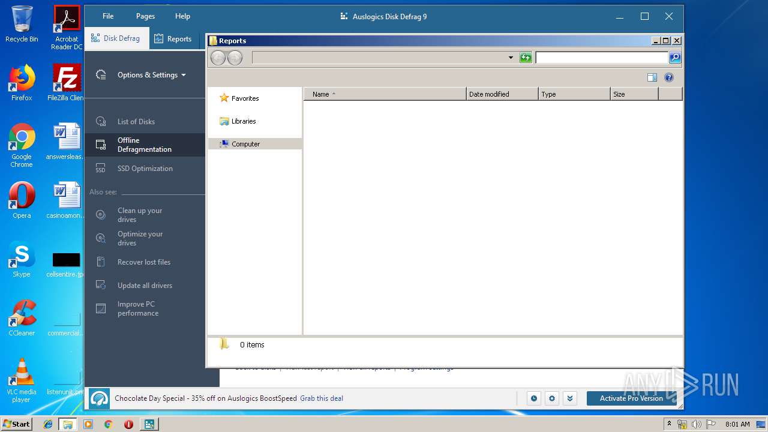
Task: Select the CCleaner desktop shortcut
Action: (x=22, y=318)
